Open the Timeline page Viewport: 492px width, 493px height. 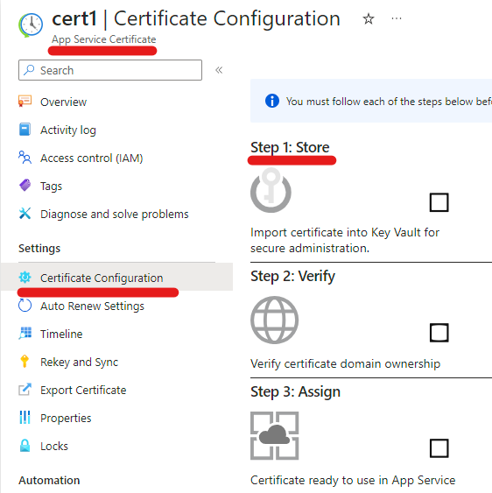[x=61, y=334]
